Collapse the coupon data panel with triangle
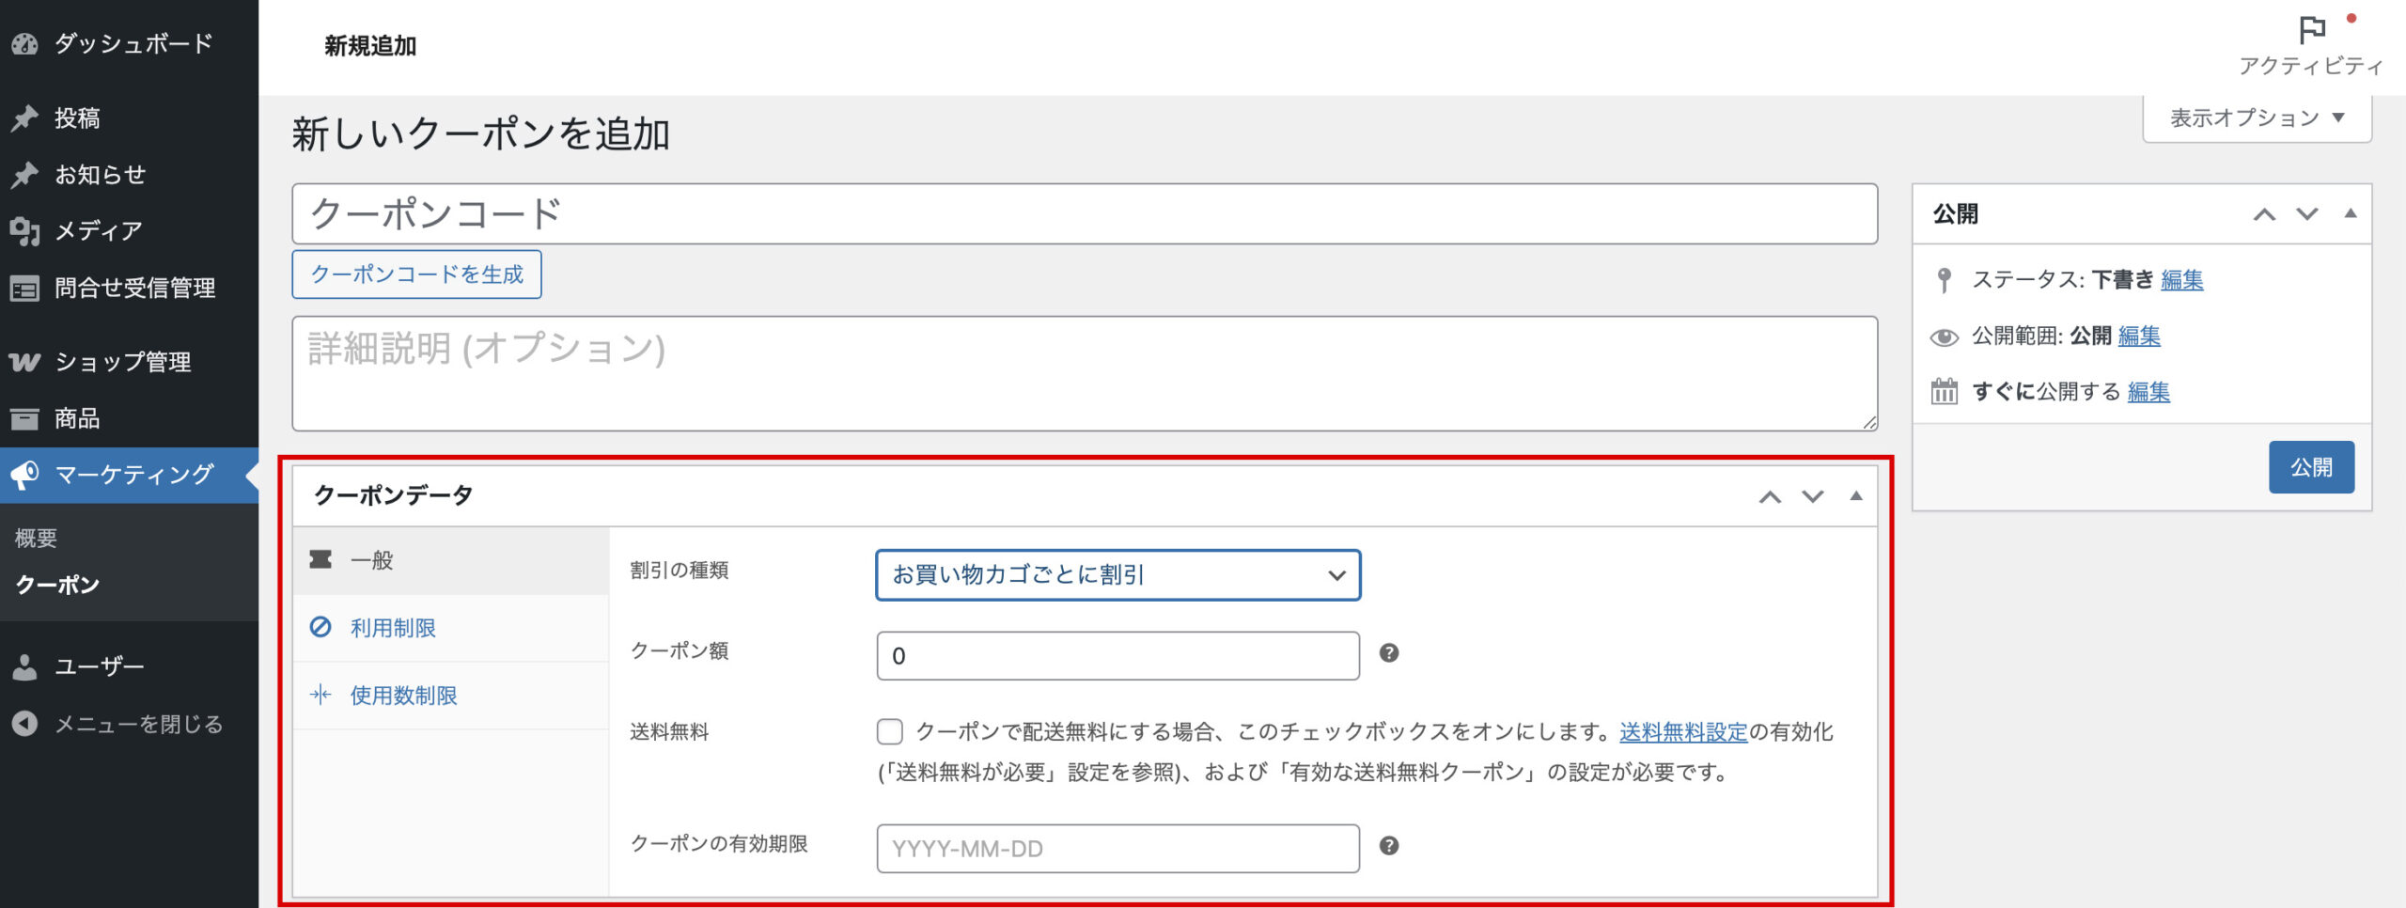 point(1855,496)
